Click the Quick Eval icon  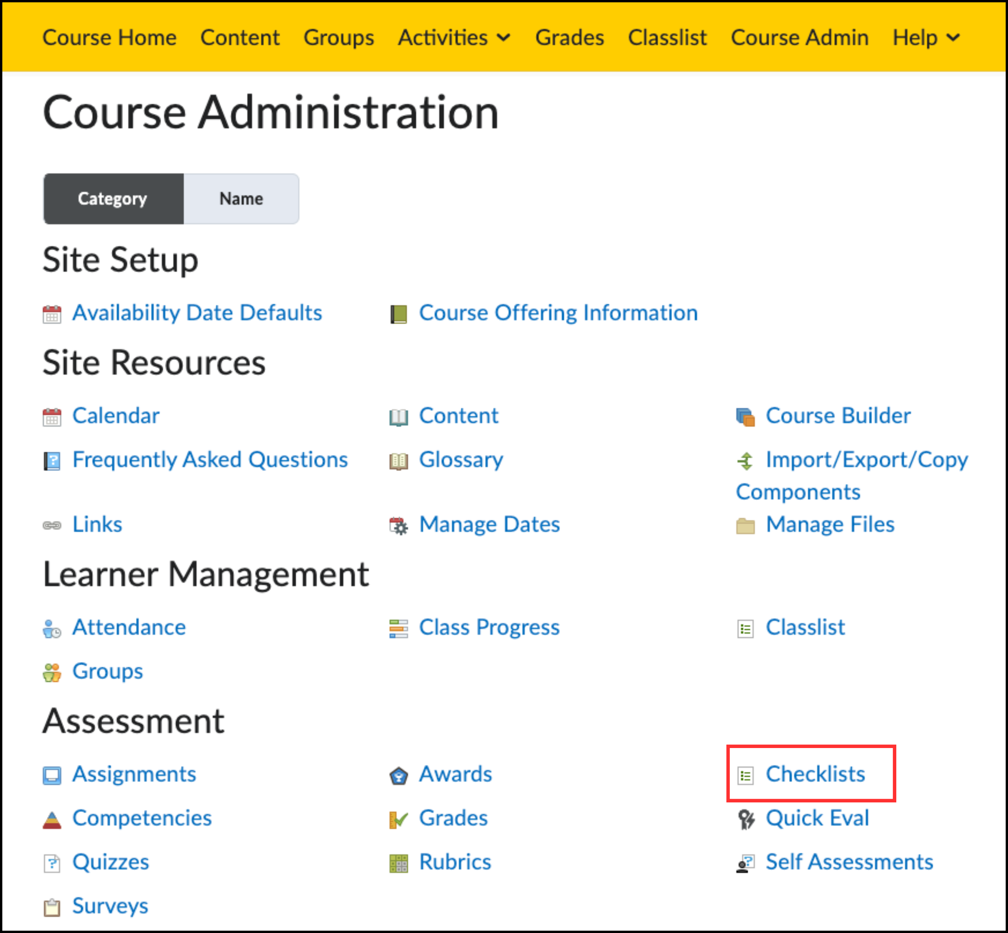point(745,819)
